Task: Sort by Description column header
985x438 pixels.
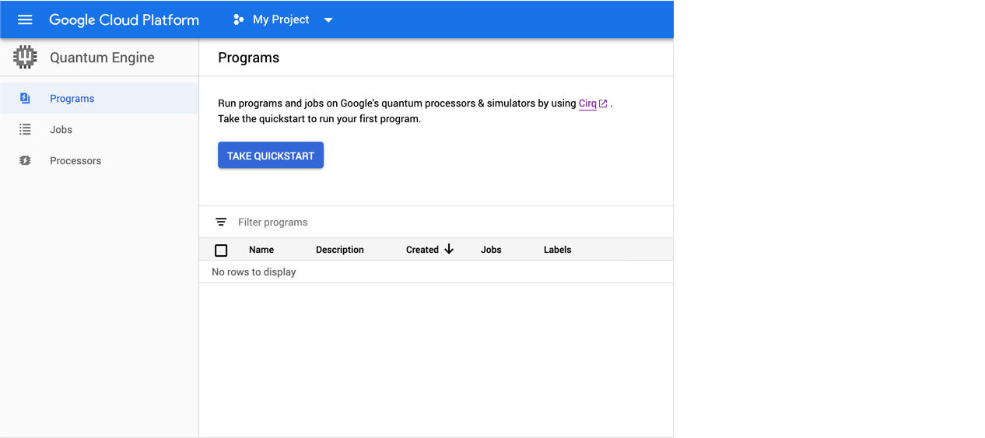Action: (x=340, y=250)
